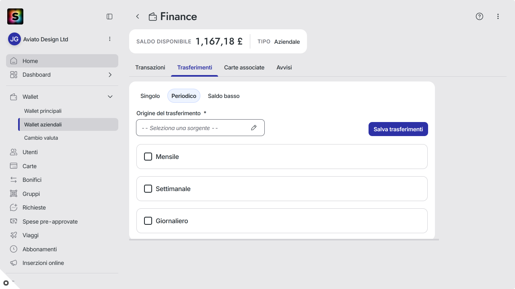The image size is (515, 289).
Task: Click the Wallet sidebar icon
Action: (14, 97)
